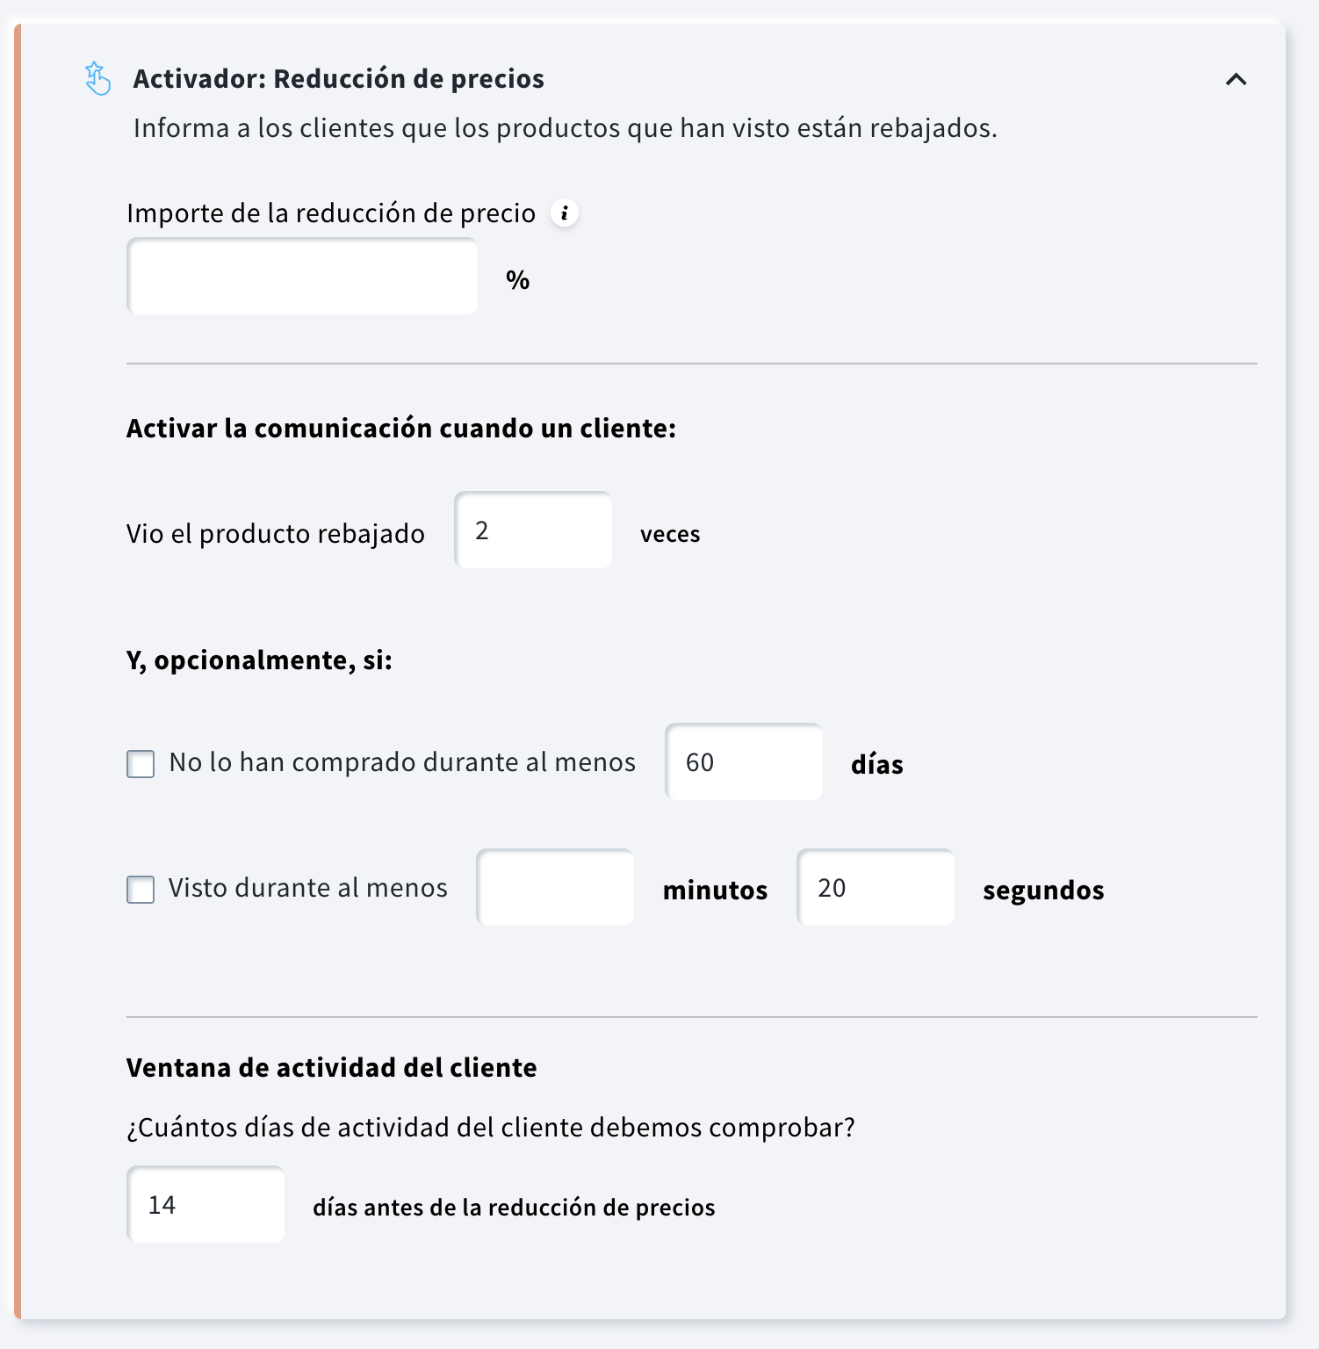Screen dimensions: 1319x1349
Task: Click the hand-with-star trigger icon
Action: (97, 78)
